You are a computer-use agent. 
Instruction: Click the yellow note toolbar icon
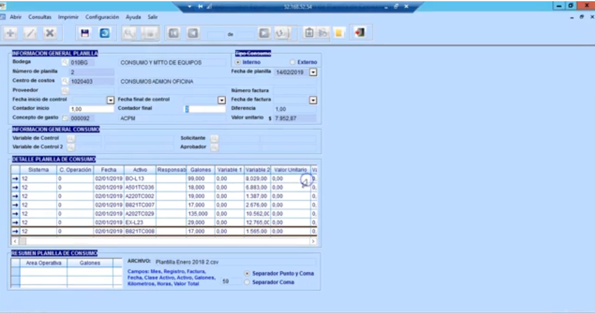pyautogui.click(x=339, y=33)
